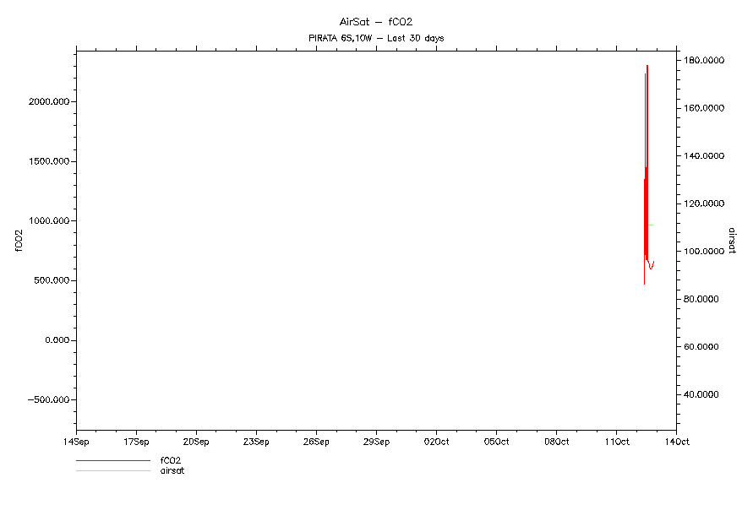
Task: Select the fCO2 legend label
Action: pyautogui.click(x=171, y=461)
